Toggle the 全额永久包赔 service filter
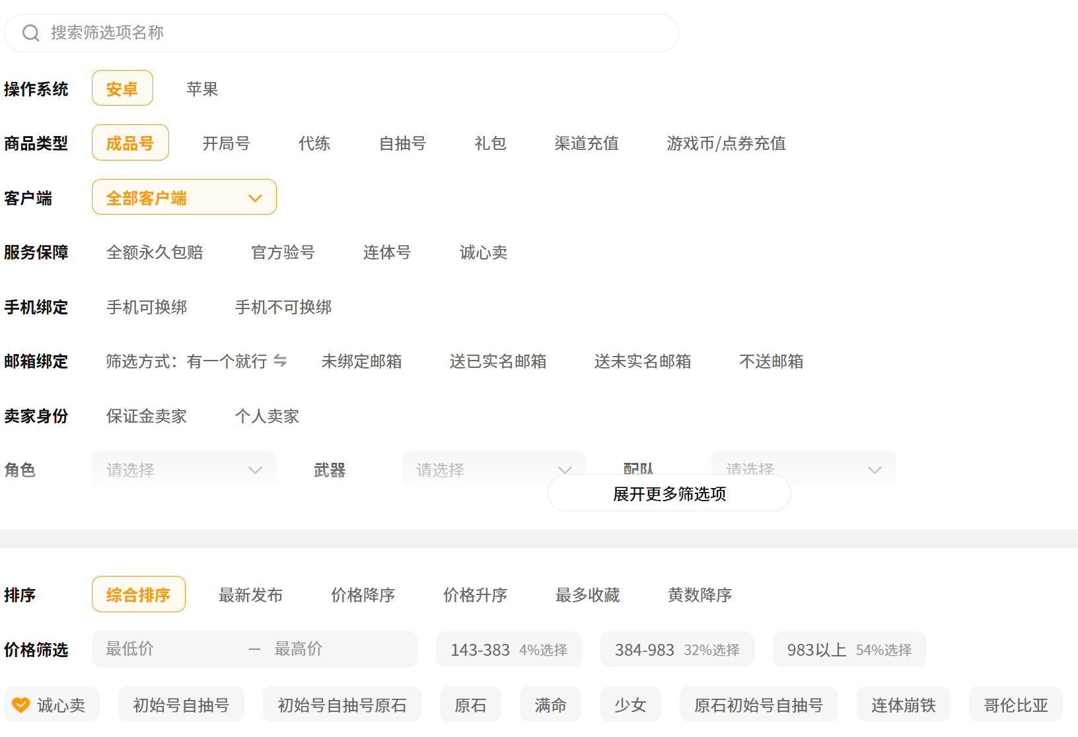This screenshot has width=1078, height=737. pyautogui.click(x=155, y=252)
